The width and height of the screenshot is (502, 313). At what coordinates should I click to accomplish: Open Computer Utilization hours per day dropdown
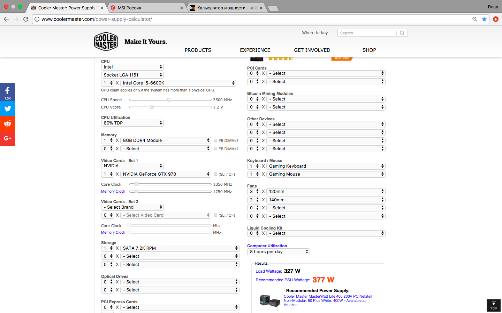(278, 252)
